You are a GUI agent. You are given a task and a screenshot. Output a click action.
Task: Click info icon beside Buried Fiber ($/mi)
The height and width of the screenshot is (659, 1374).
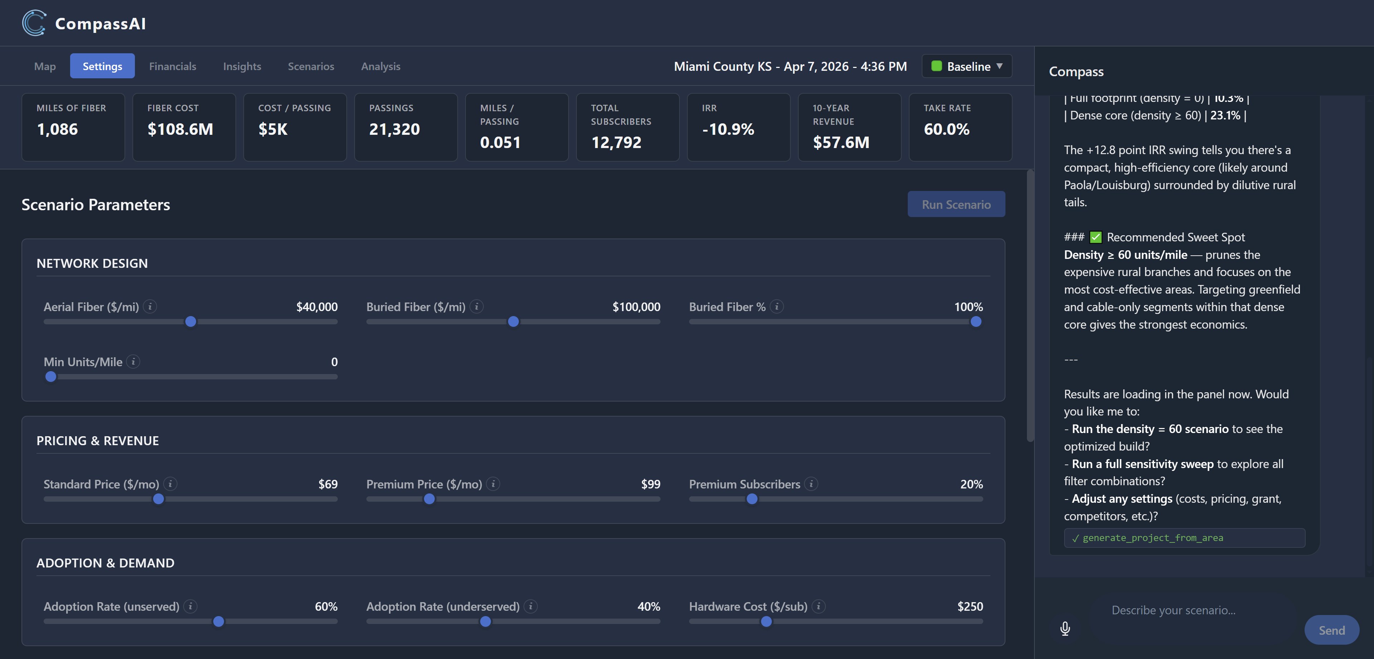click(x=477, y=306)
